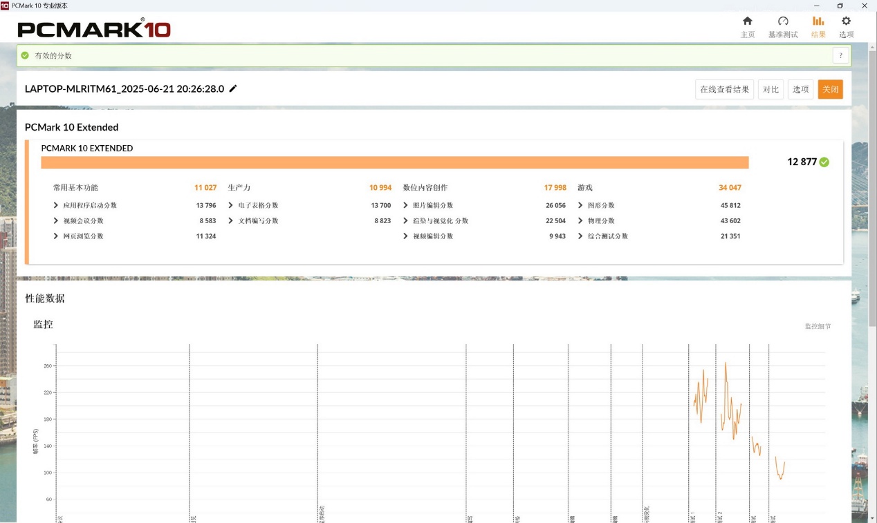The width and height of the screenshot is (877, 523).
Task: Click the green checkmark next to 12 877
Action: pyautogui.click(x=824, y=162)
